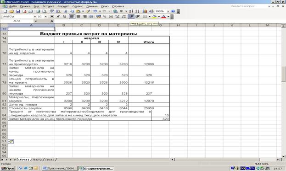Increase indent of the cell contents
The width and height of the screenshot is (286, 171).
click(x=138, y=16)
